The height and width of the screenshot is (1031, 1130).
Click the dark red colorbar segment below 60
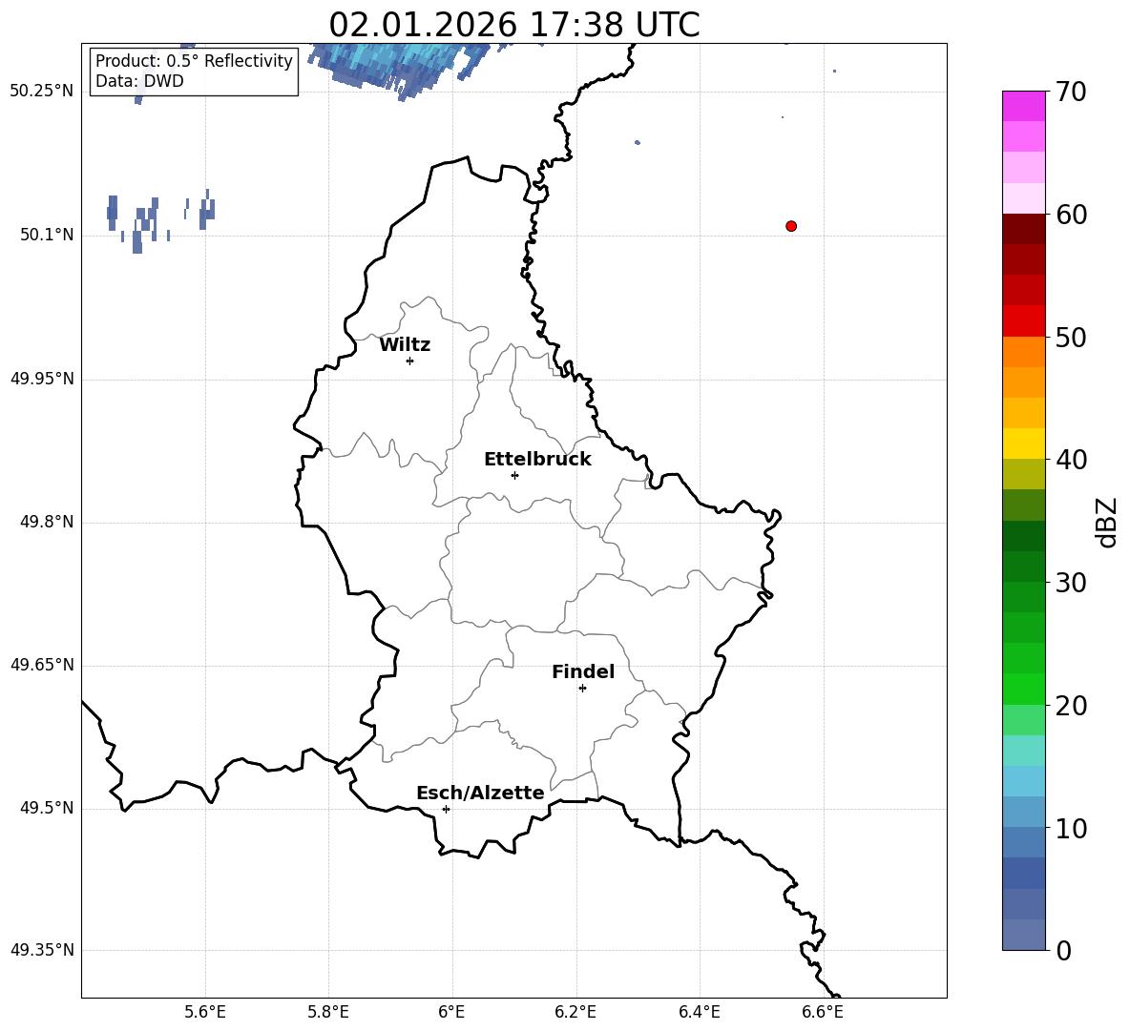click(1023, 230)
